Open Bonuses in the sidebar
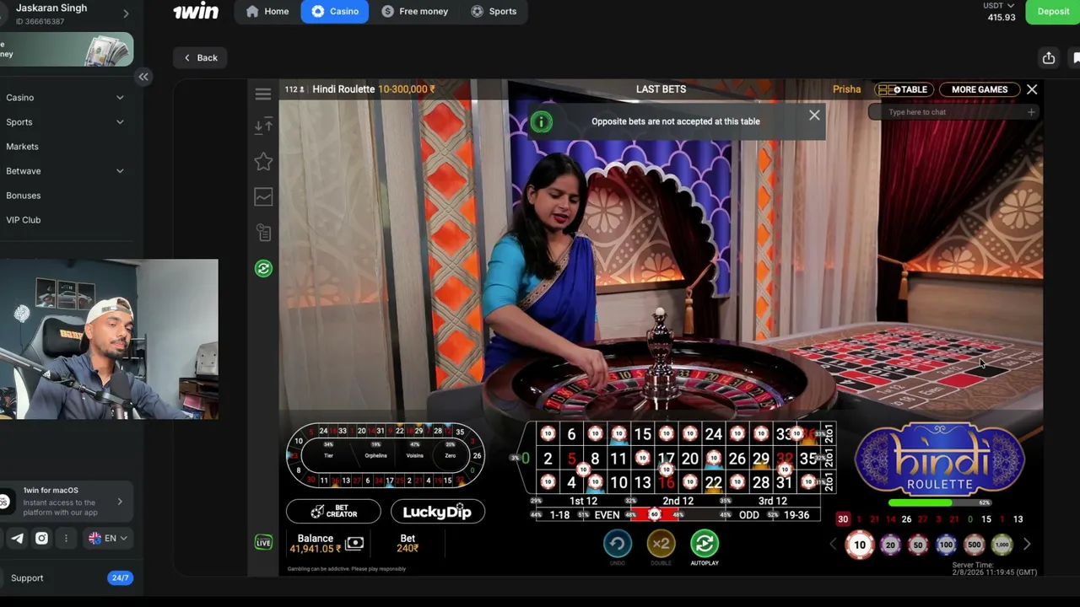The width and height of the screenshot is (1080, 607). coord(23,196)
